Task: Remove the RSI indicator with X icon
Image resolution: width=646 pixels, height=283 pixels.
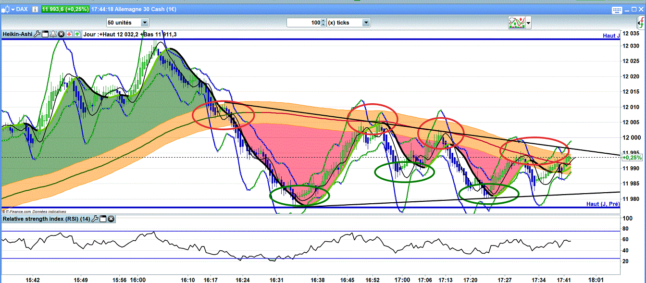Action: pyautogui.click(x=111, y=219)
